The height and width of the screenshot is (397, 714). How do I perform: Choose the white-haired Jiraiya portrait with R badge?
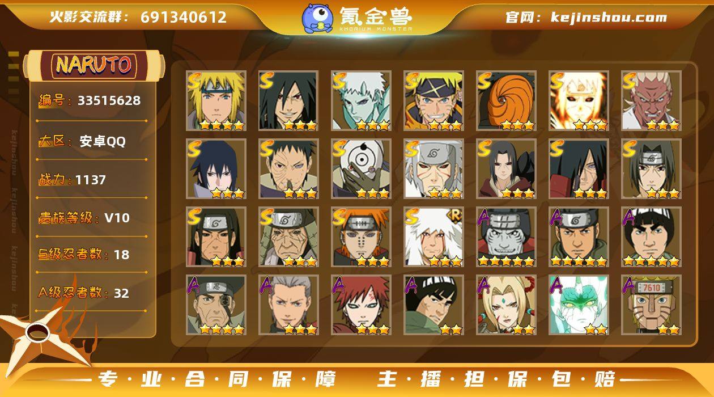click(433, 236)
